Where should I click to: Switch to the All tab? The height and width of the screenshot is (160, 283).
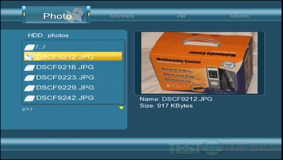point(181,16)
